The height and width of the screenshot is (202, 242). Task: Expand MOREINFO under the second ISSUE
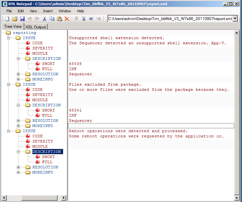tap(18, 126)
